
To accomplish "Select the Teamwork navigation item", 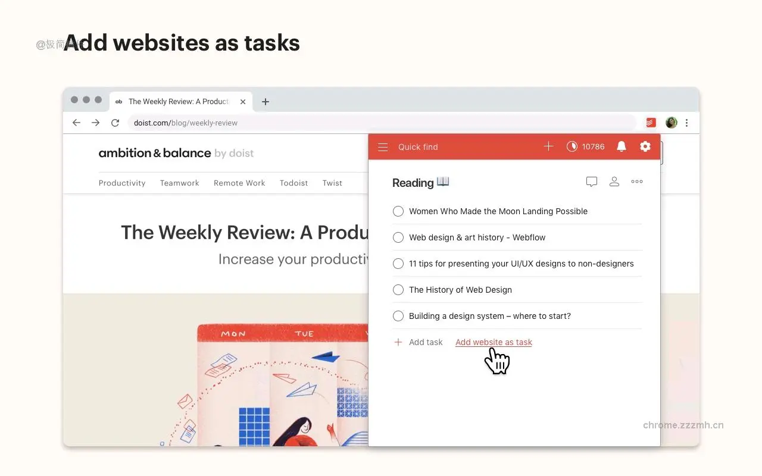I will point(179,183).
